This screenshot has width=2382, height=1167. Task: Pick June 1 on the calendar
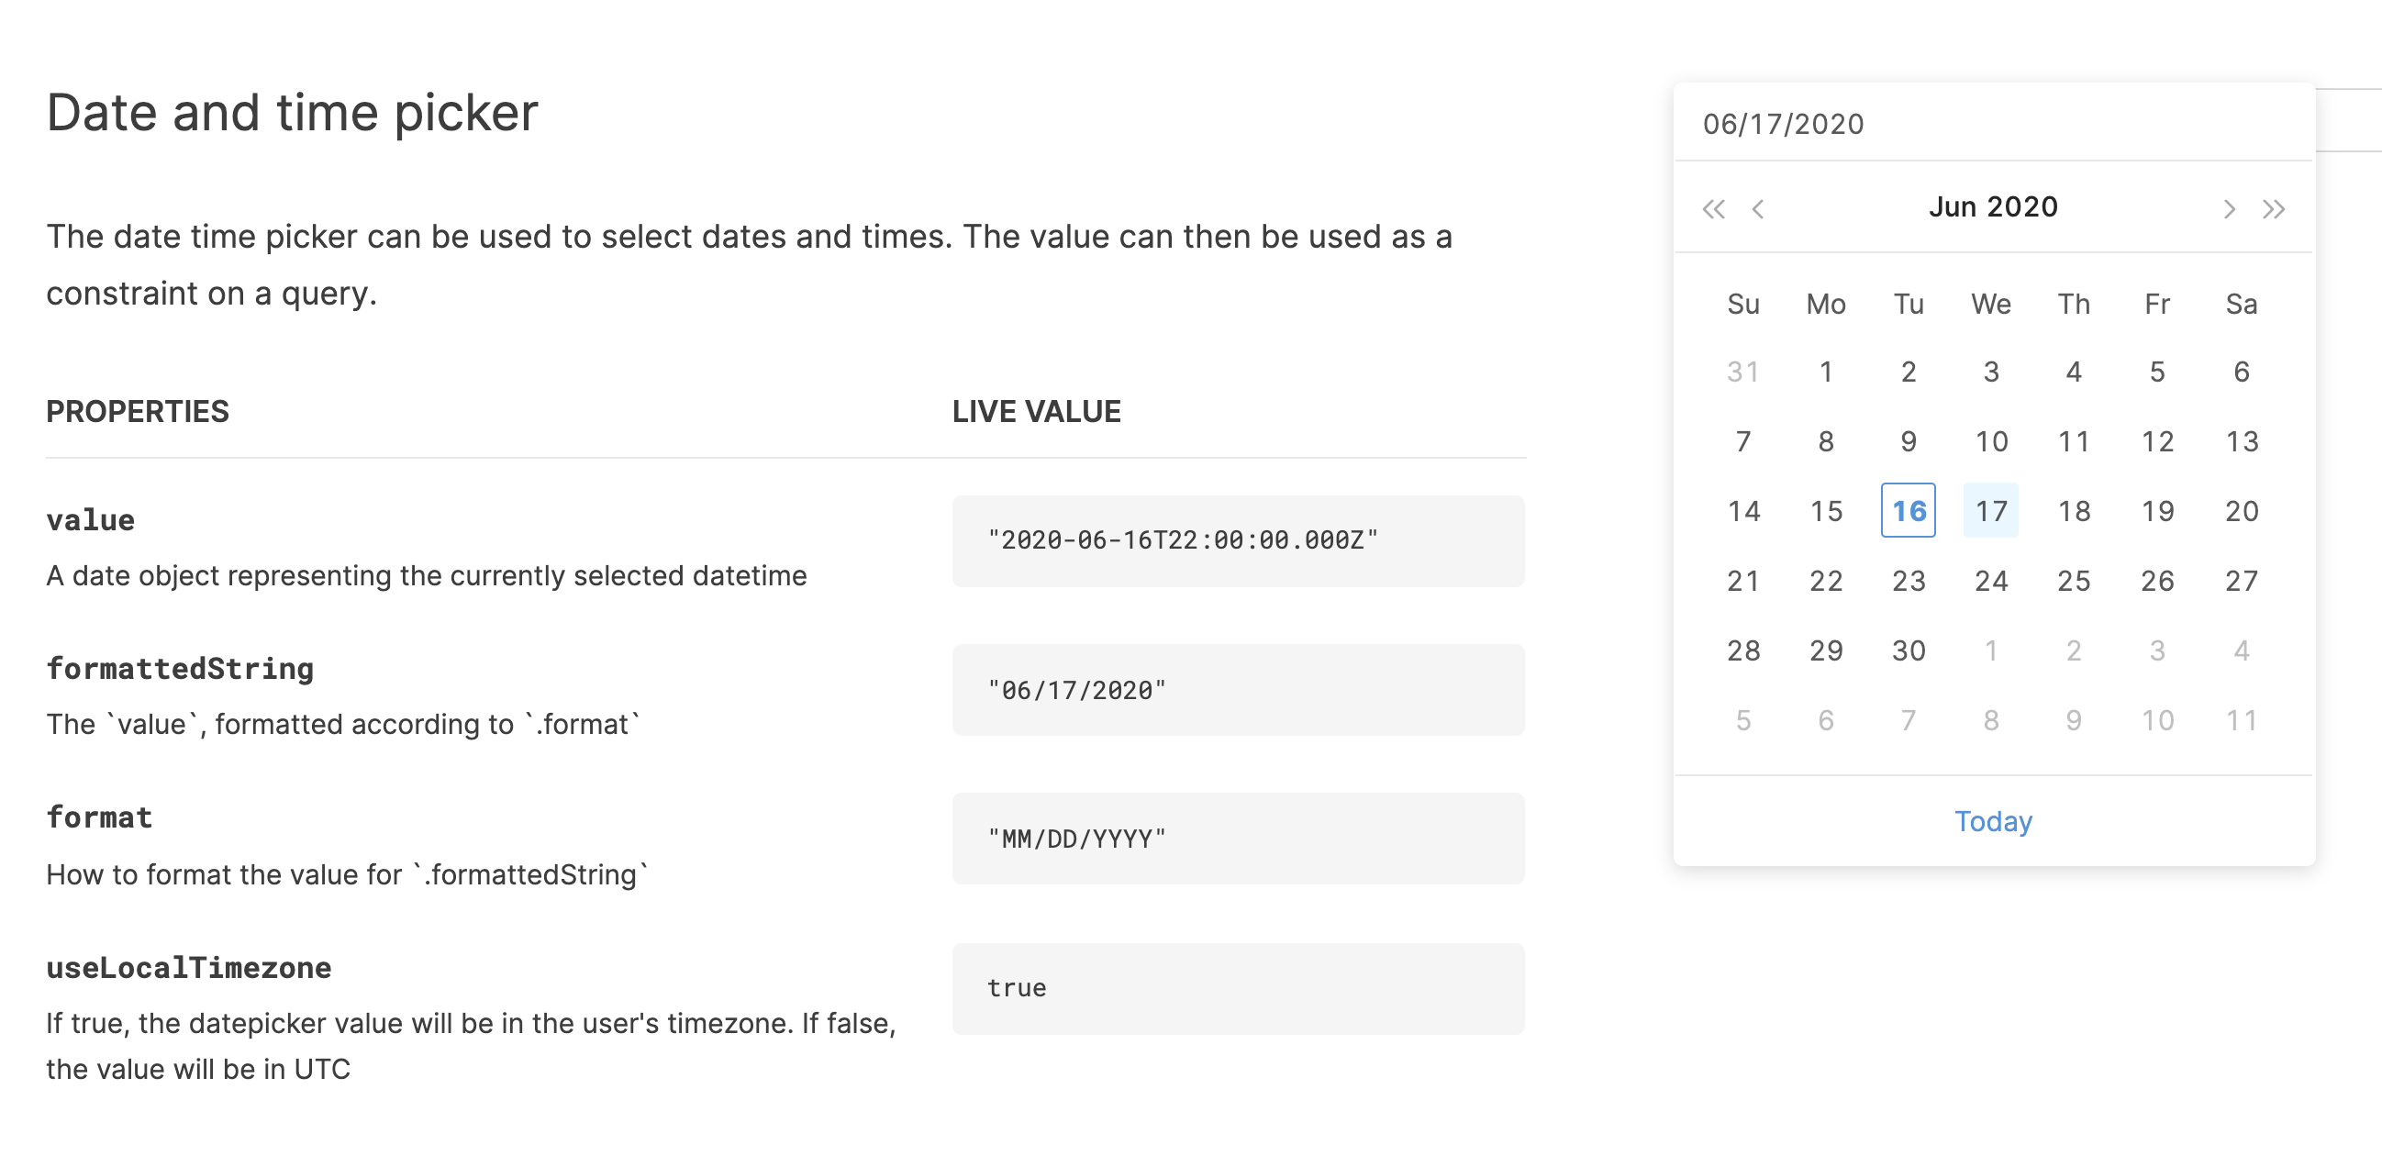(1825, 372)
